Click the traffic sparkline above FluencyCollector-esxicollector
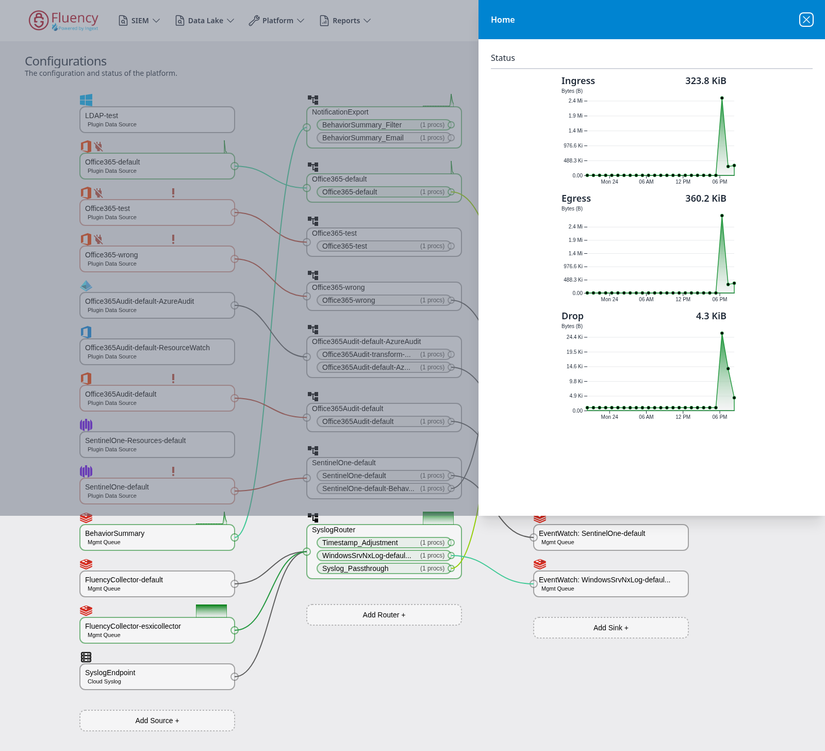The width and height of the screenshot is (825, 751). pos(211,611)
